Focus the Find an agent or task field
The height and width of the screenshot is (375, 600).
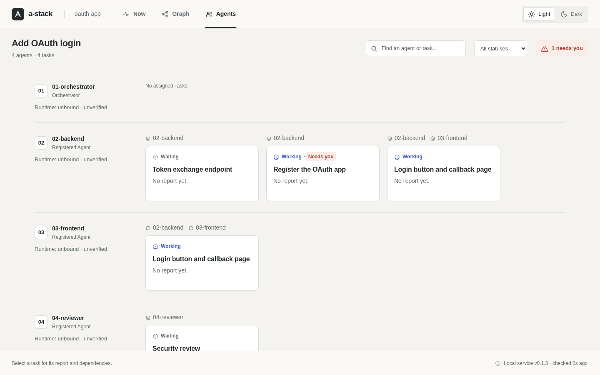pos(416,48)
